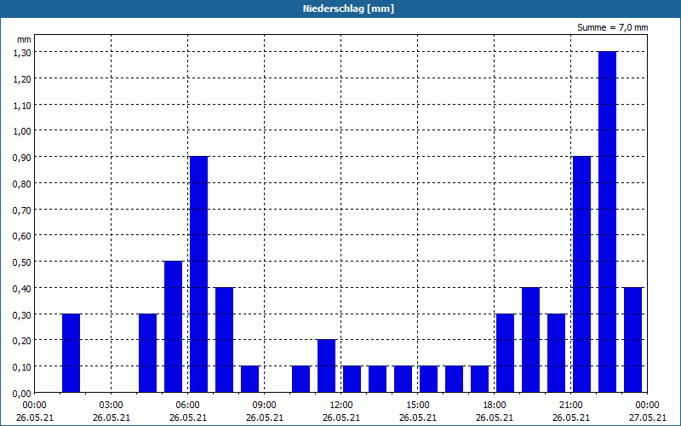Click the 1,20 y-axis value

point(22,78)
